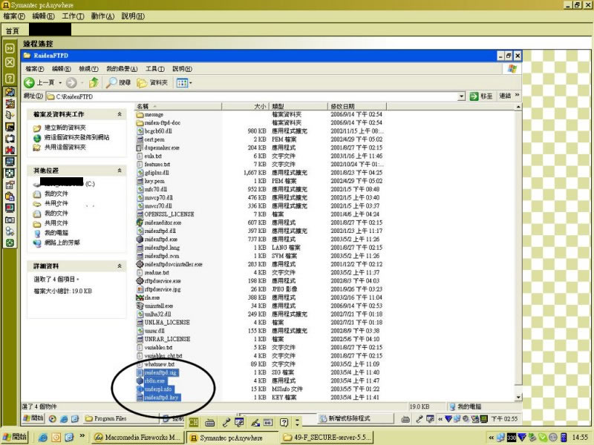The width and height of the screenshot is (594, 445).
Task: Sort by 大小 column header
Action: (246, 106)
